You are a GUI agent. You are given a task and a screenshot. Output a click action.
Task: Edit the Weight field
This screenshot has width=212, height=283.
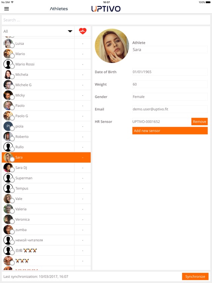click(x=170, y=84)
